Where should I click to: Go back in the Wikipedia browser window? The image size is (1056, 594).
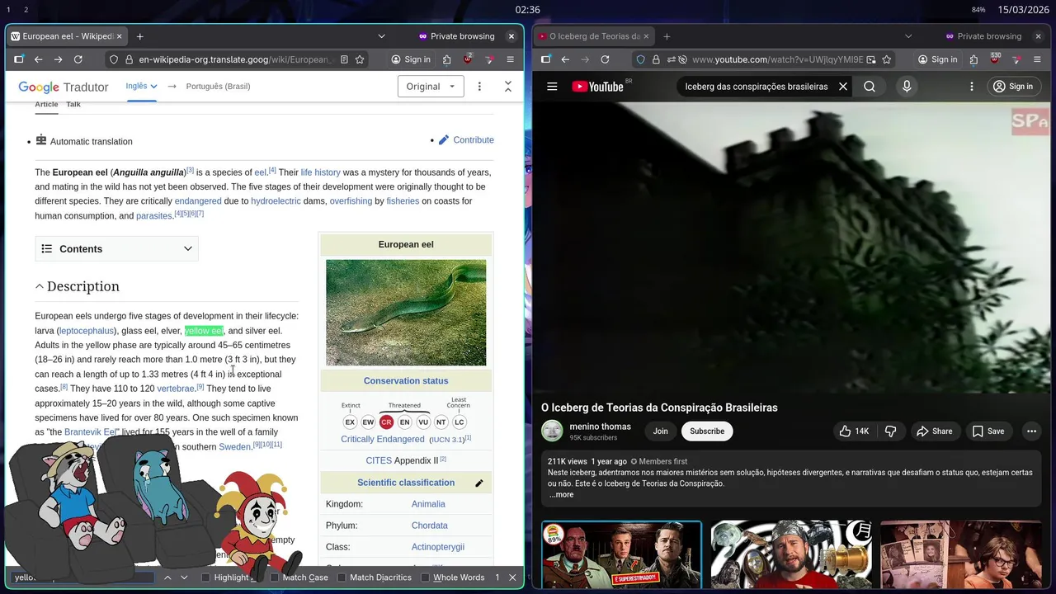tap(38, 59)
